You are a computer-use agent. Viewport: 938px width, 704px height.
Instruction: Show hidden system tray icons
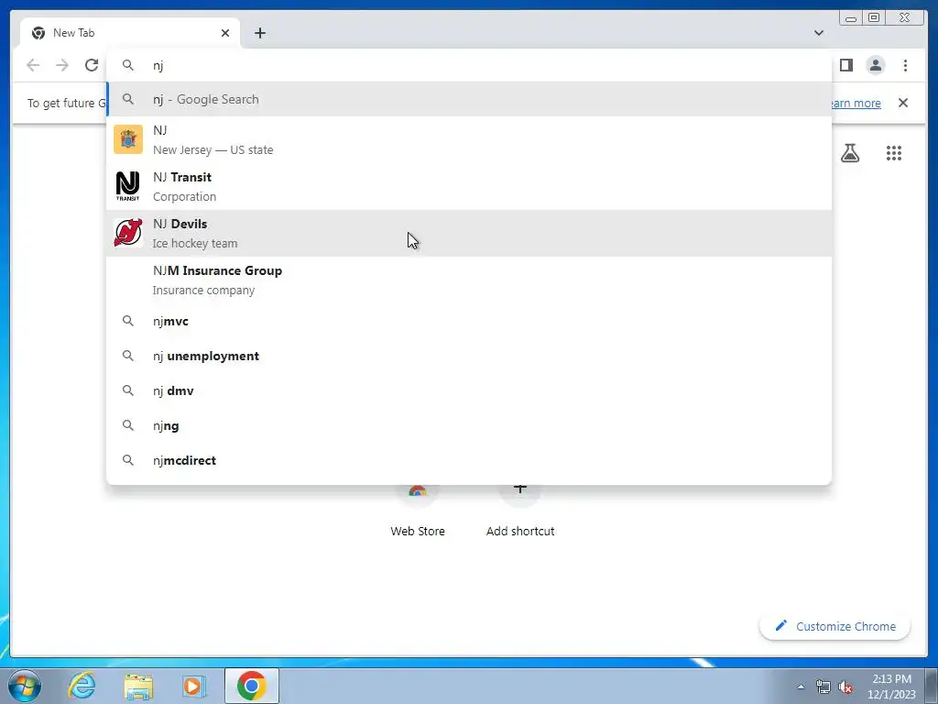coord(801,687)
